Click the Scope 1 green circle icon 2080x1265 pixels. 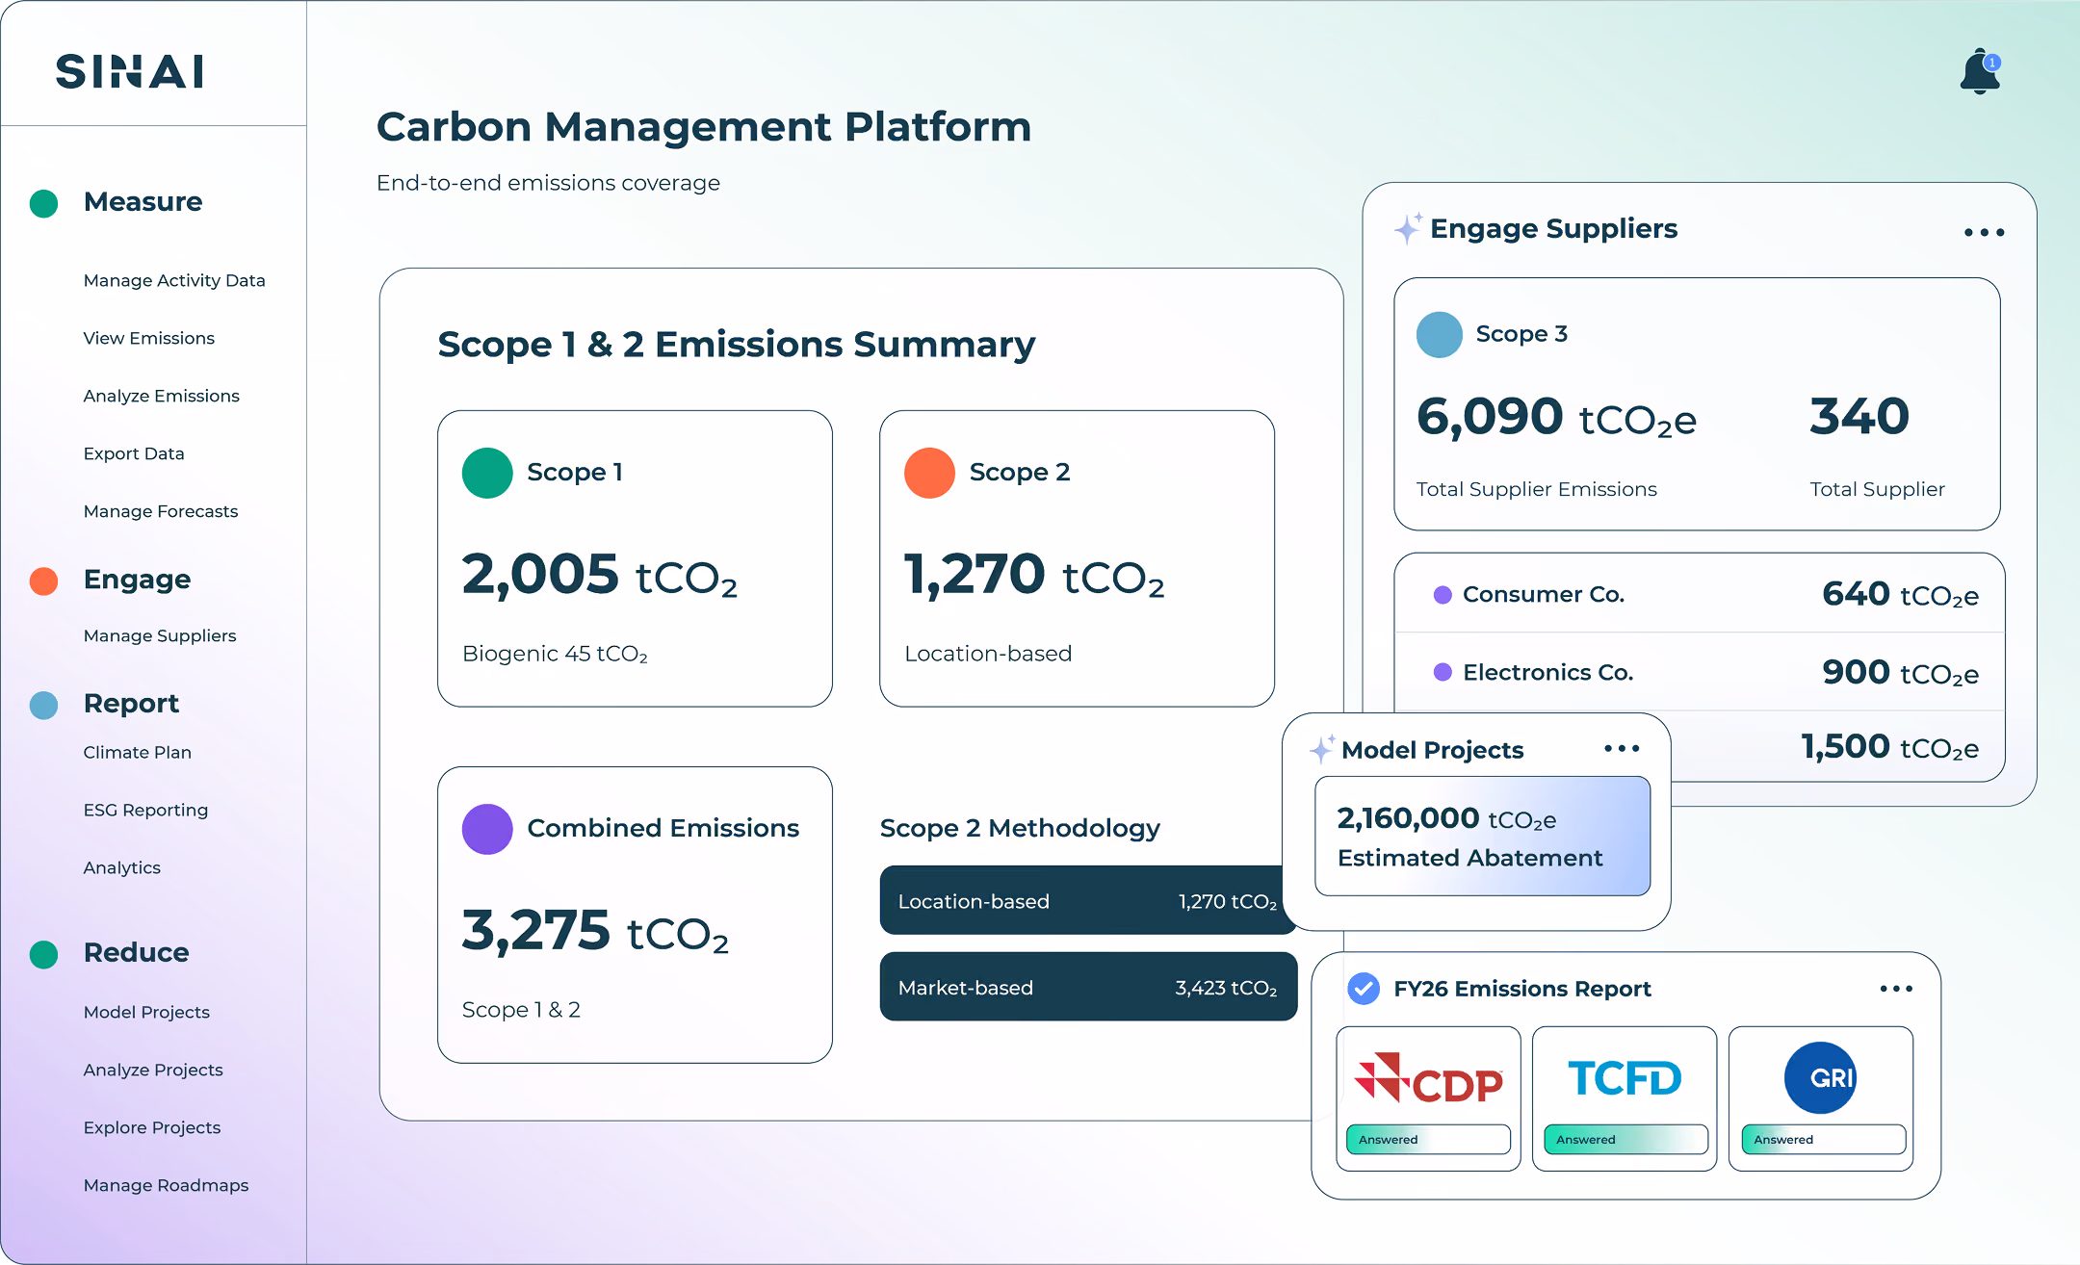(487, 473)
